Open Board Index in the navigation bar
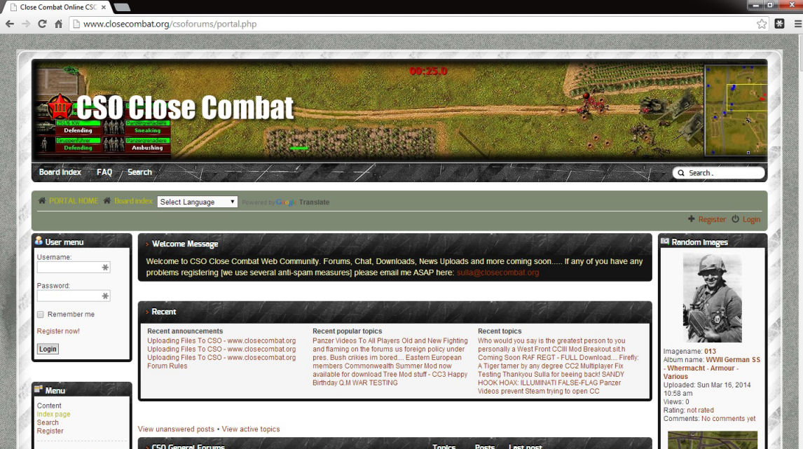803x449 pixels. (x=60, y=172)
